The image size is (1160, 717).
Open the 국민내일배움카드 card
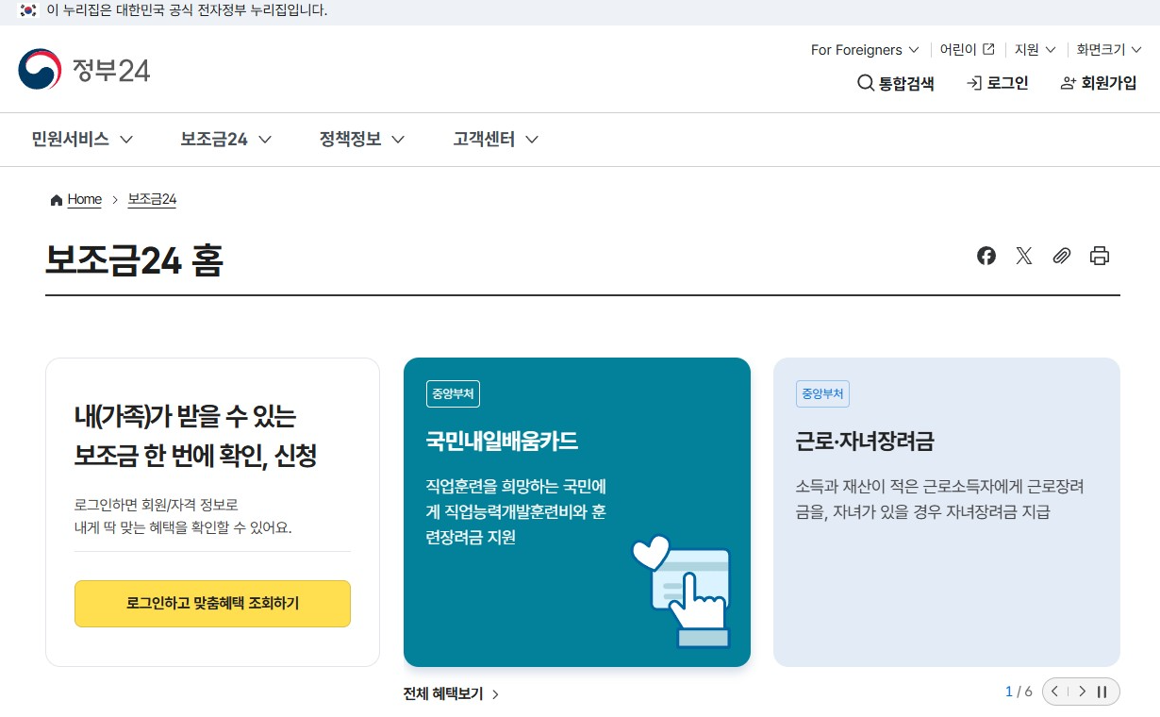(x=577, y=512)
